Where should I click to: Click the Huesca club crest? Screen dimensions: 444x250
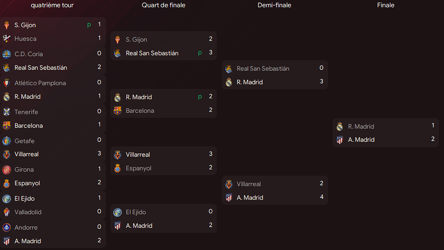(x=6, y=38)
